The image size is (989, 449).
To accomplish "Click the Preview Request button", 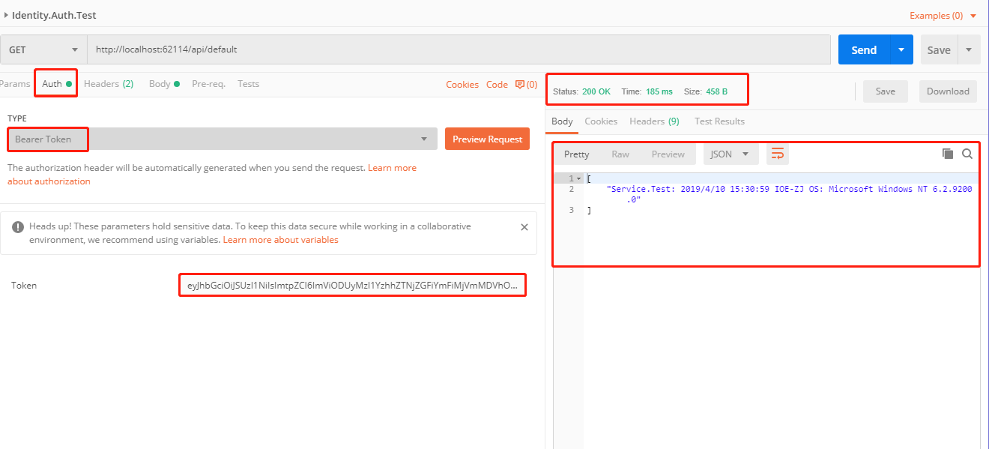I will click(487, 139).
